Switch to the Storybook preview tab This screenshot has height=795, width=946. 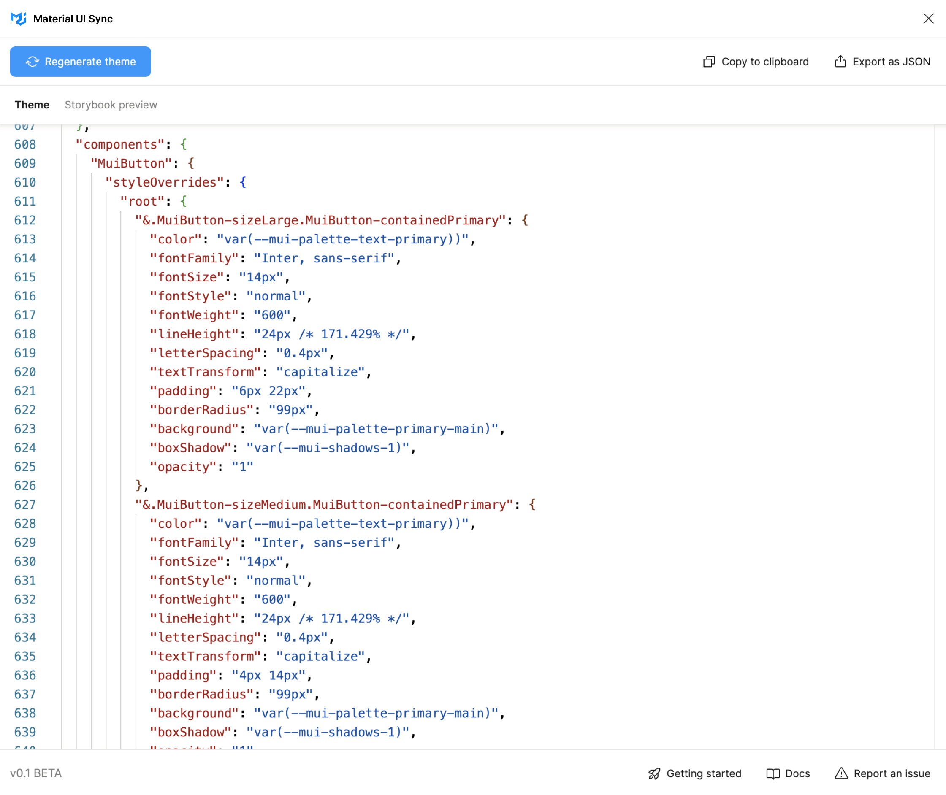(111, 104)
